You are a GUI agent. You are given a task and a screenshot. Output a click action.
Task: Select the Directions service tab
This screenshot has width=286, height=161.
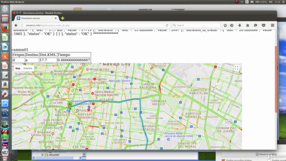37,18
